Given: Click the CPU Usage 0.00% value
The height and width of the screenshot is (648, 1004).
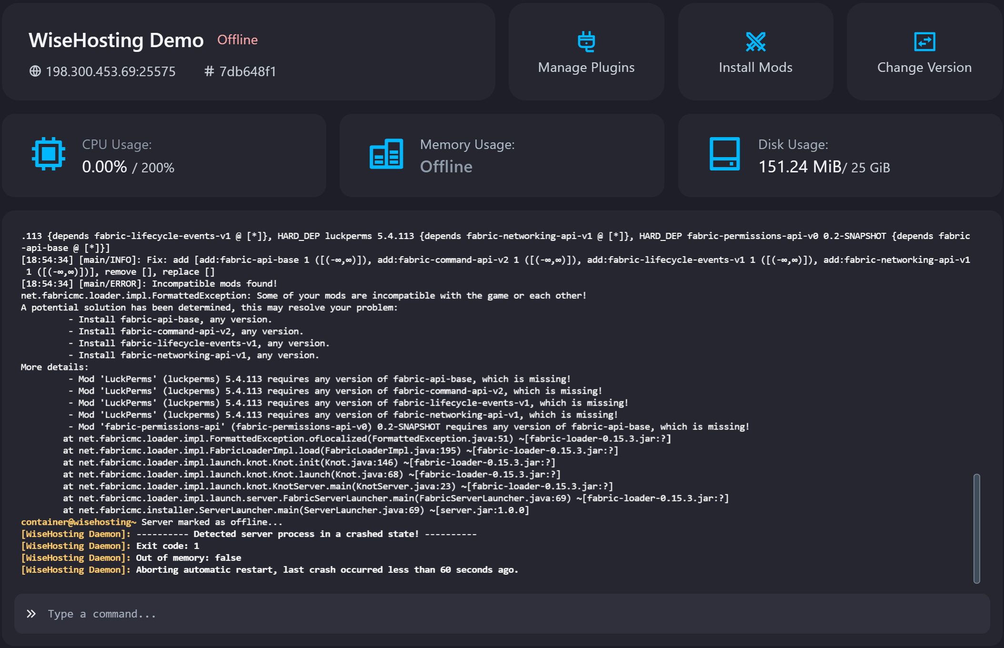Looking at the screenshot, I should coord(105,167).
